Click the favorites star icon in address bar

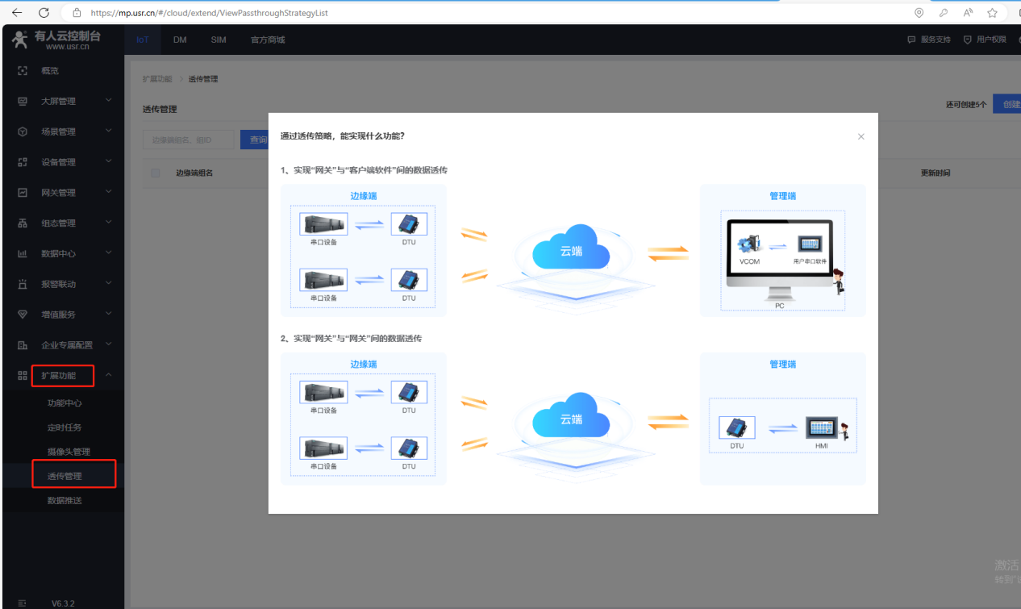(x=992, y=13)
